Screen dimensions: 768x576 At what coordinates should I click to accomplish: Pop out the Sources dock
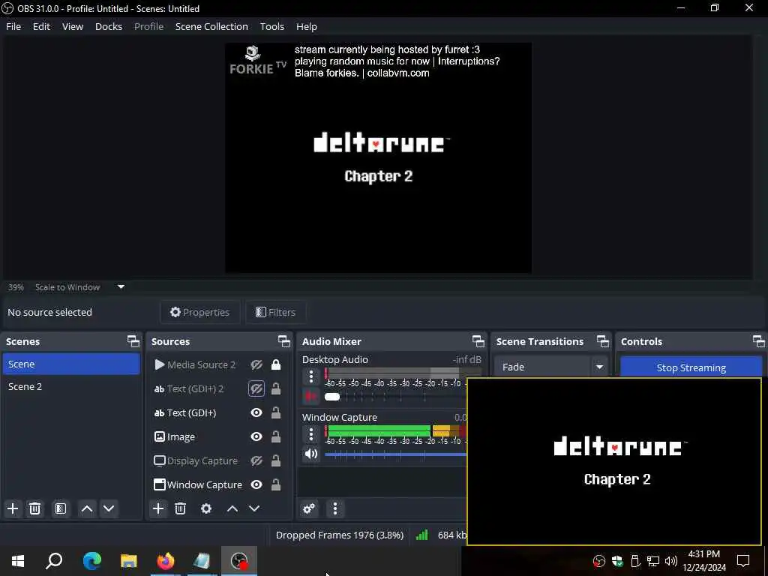click(x=284, y=341)
